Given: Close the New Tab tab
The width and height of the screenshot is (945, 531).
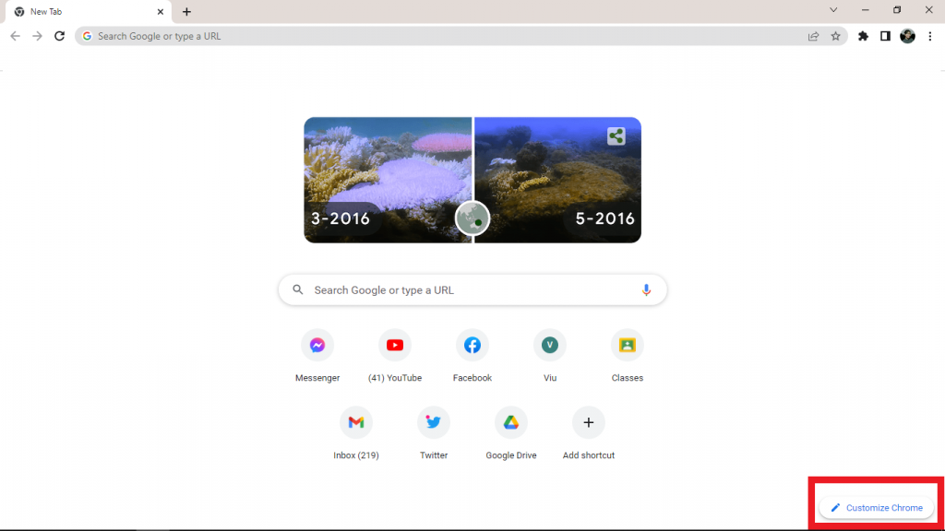Looking at the screenshot, I should tap(161, 12).
